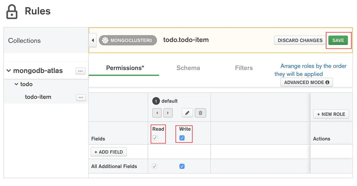Click + ADD FIELD to add a field
The width and height of the screenshot is (357, 186).
[x=108, y=152]
